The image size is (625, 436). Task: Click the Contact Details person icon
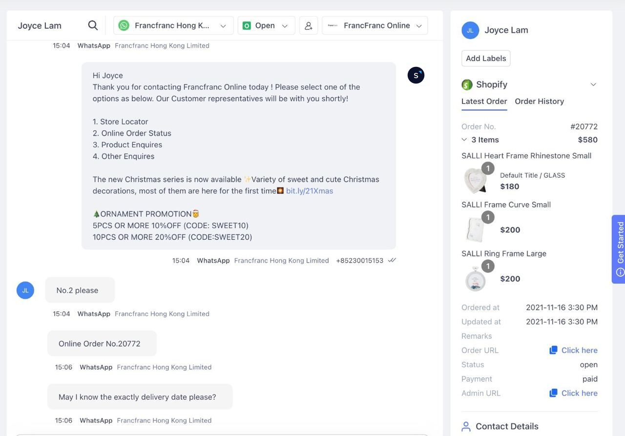pos(466,426)
